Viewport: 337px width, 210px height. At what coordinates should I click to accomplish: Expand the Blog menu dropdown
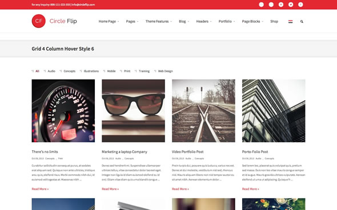point(184,22)
